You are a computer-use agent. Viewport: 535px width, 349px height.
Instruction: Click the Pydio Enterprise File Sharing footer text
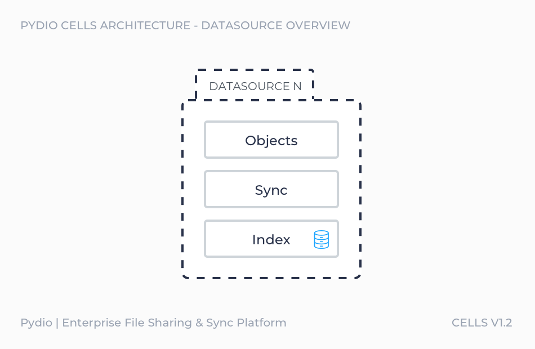click(x=154, y=323)
